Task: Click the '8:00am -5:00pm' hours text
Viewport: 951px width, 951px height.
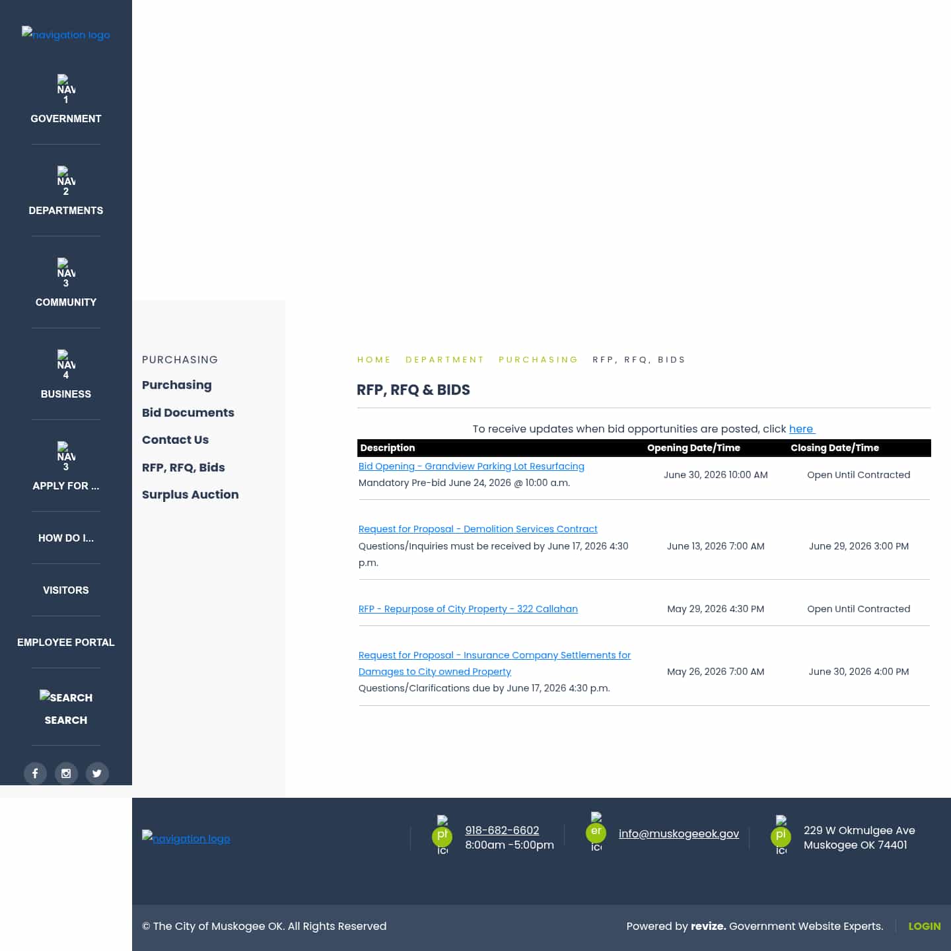Action: [x=510, y=845]
